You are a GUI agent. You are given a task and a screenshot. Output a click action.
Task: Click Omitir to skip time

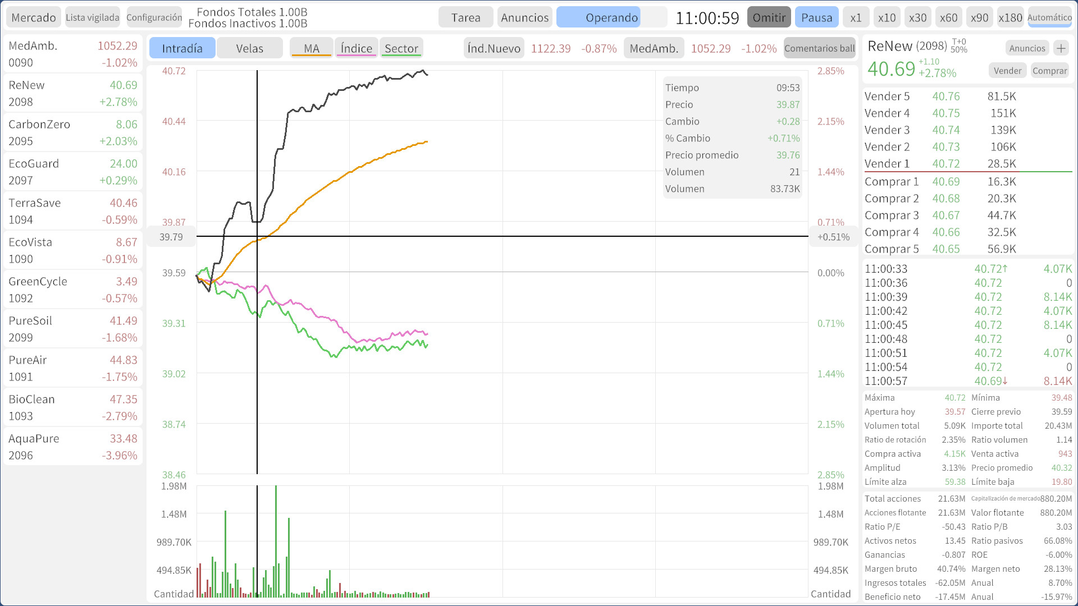coord(769,17)
